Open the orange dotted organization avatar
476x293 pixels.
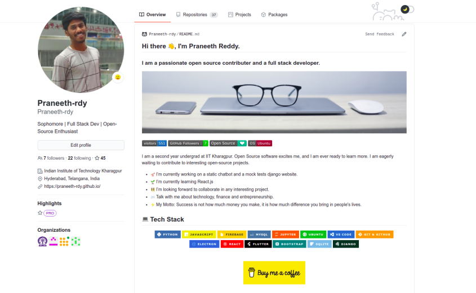point(64,241)
